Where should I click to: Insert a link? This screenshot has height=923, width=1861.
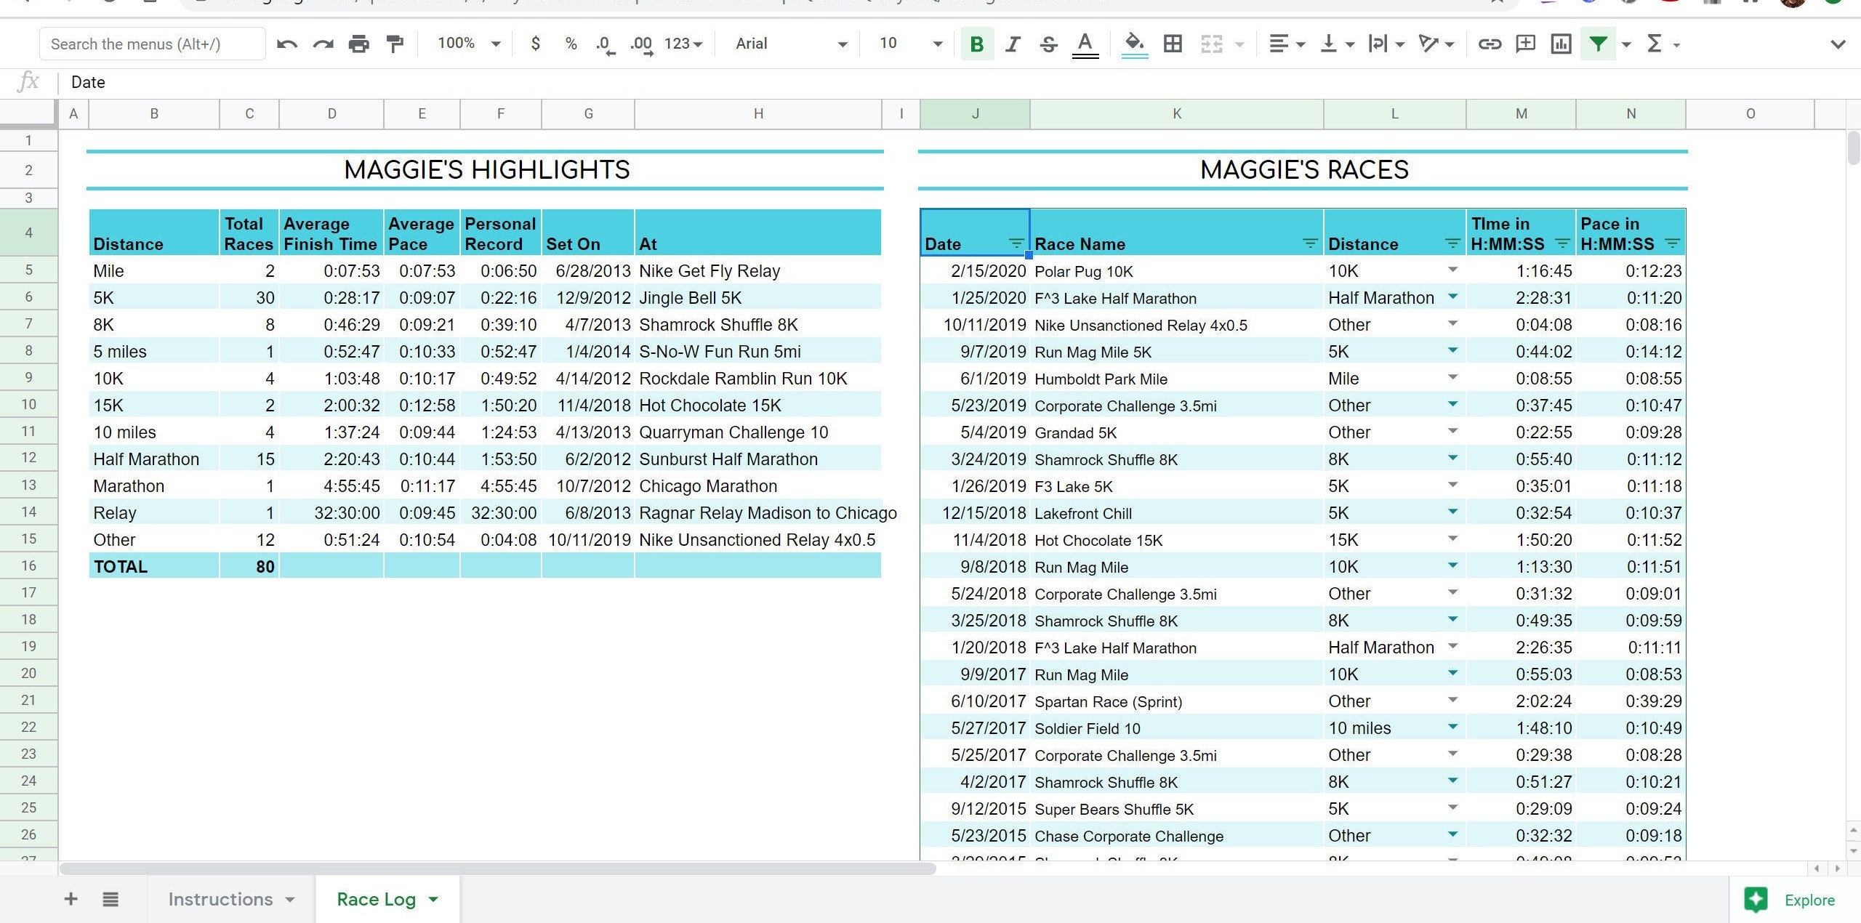[x=1490, y=44]
